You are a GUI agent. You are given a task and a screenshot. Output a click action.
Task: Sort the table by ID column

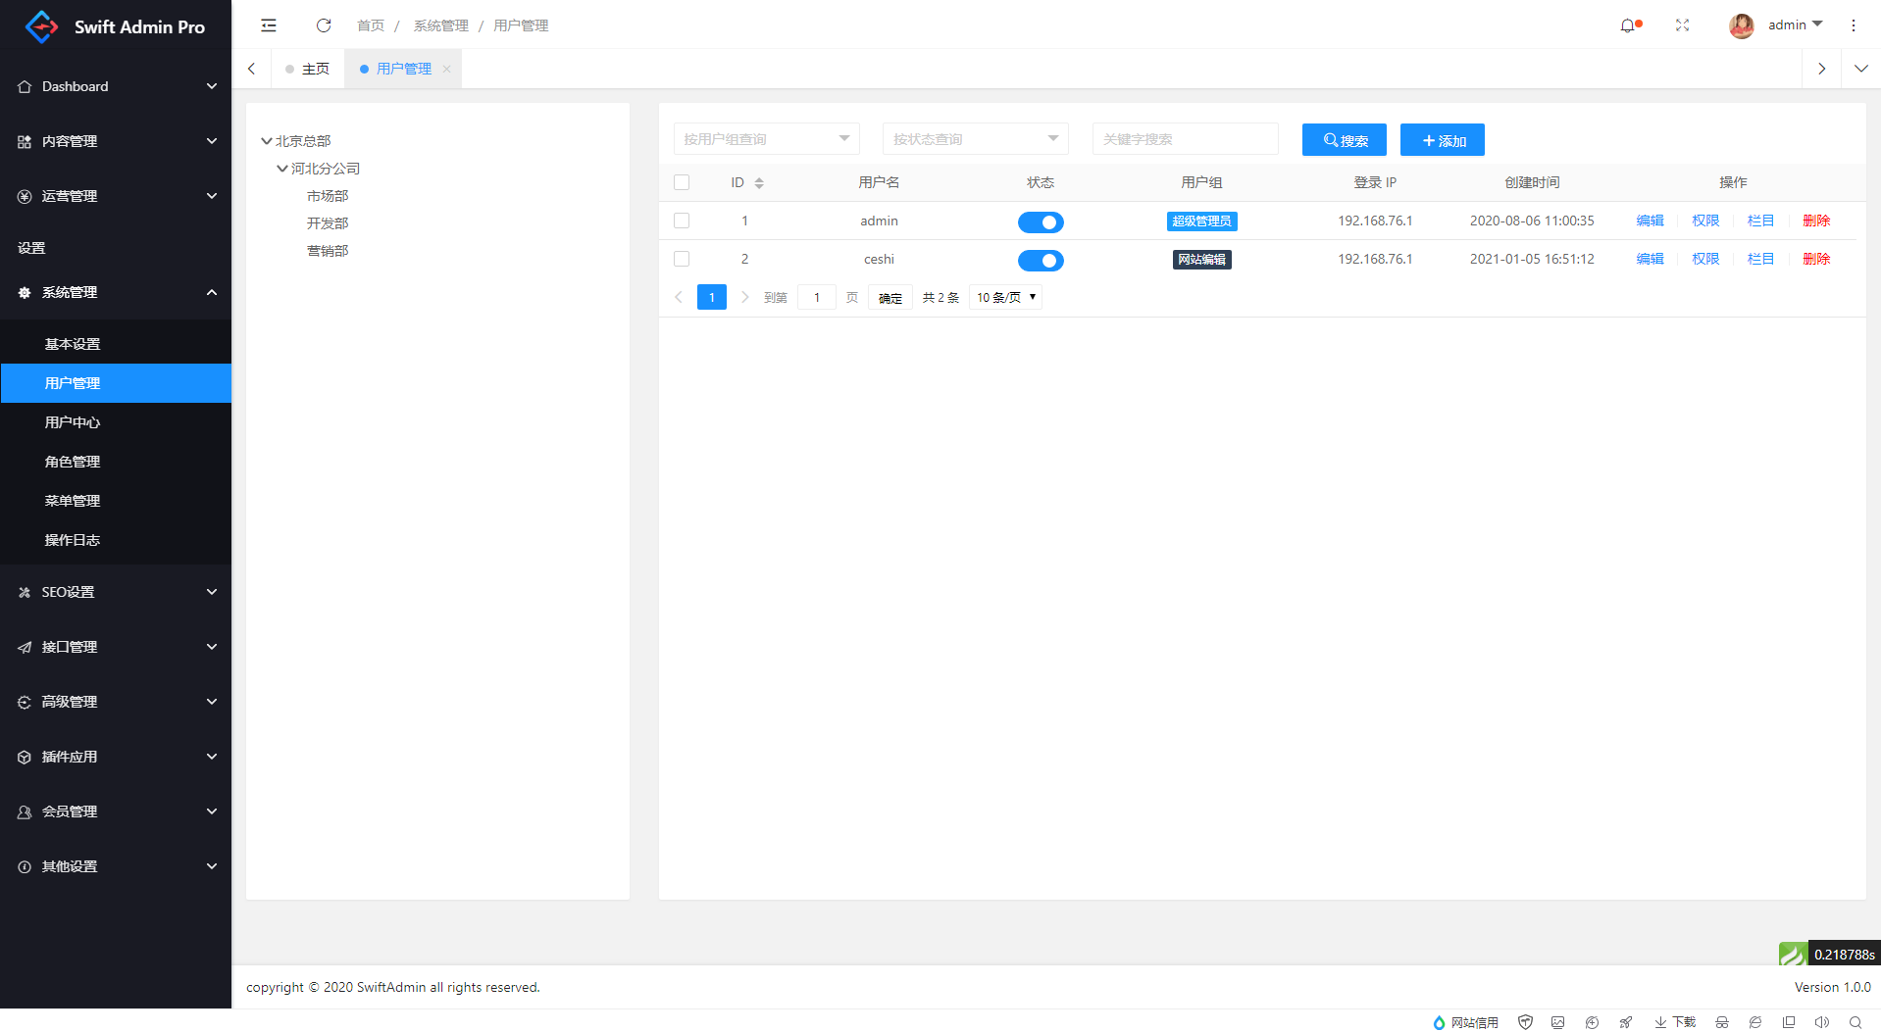pyautogui.click(x=758, y=183)
